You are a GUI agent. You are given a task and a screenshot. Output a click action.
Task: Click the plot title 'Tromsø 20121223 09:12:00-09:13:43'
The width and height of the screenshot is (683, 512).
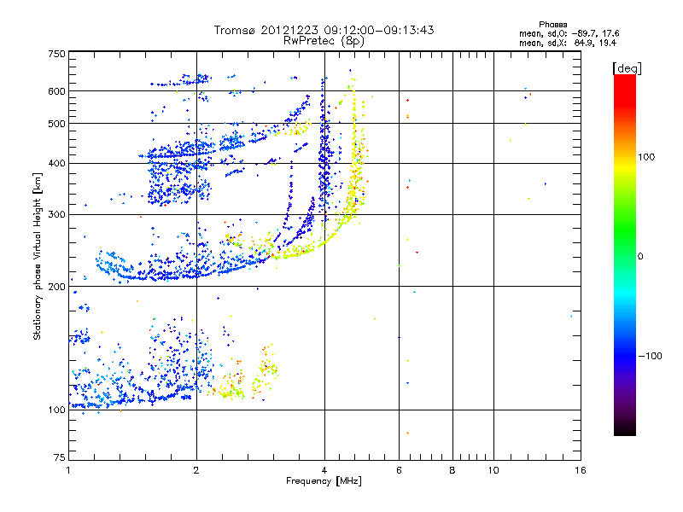click(x=324, y=30)
